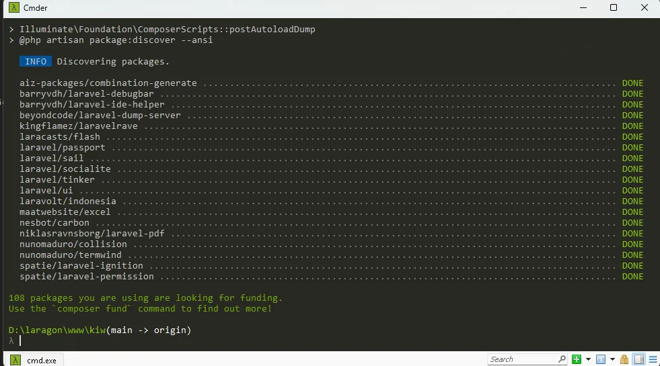
Task: Click DONE status for nesbot/carbon
Action: pos(632,223)
